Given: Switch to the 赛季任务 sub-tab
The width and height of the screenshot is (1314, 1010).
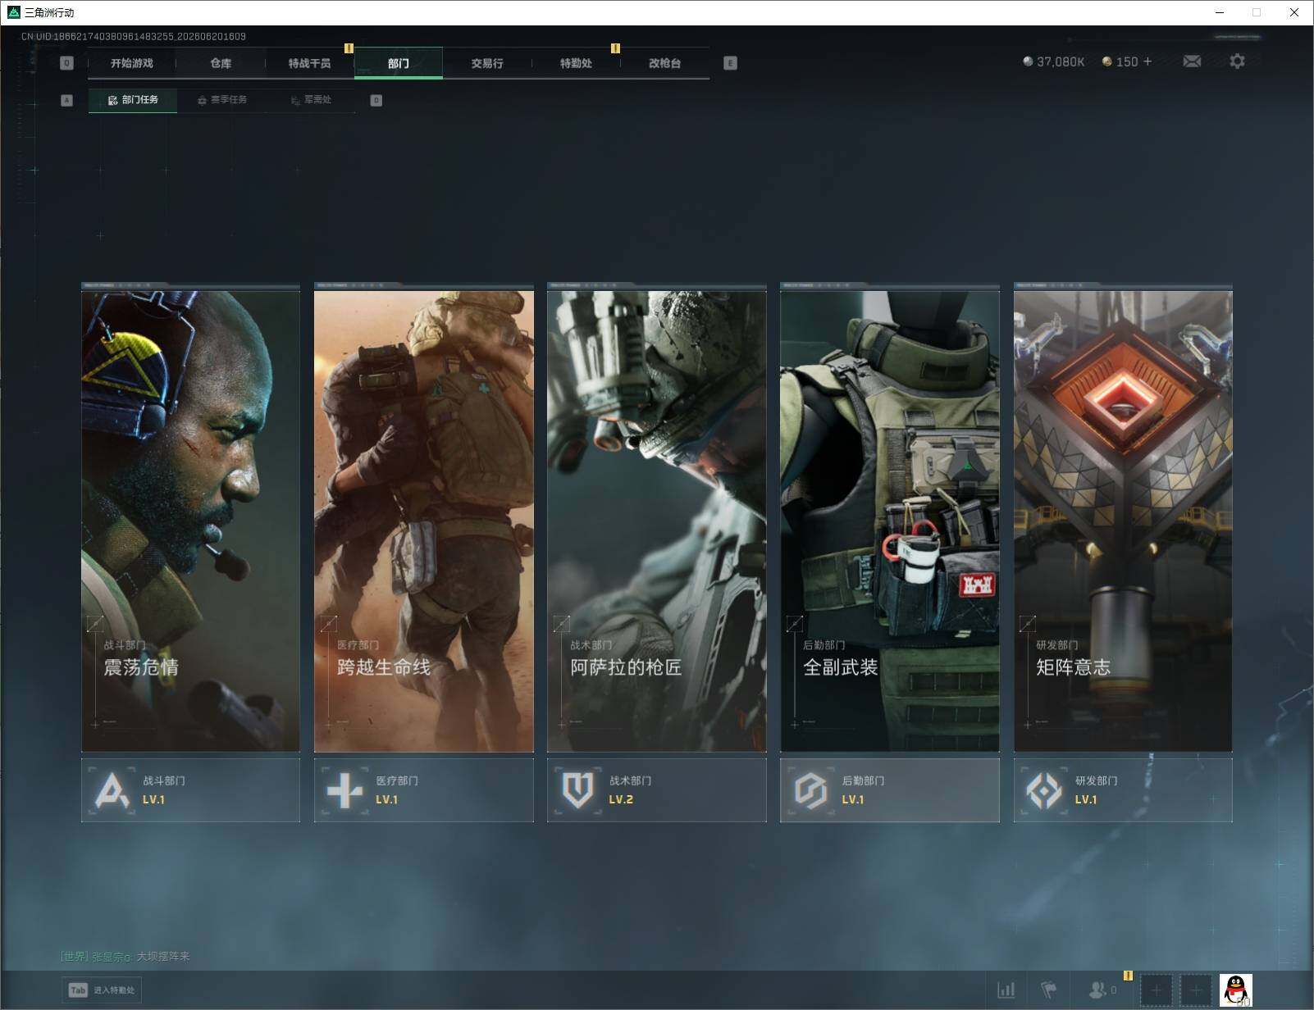Looking at the screenshot, I should (x=221, y=100).
